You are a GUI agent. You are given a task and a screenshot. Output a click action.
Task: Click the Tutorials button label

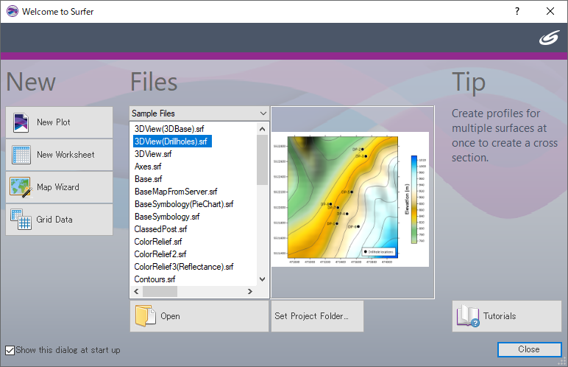pos(500,316)
